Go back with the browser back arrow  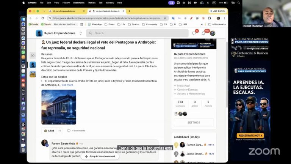pyautogui.click(x=31, y=18)
